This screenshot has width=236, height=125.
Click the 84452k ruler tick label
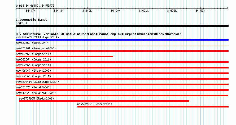click(x=172, y=11)
